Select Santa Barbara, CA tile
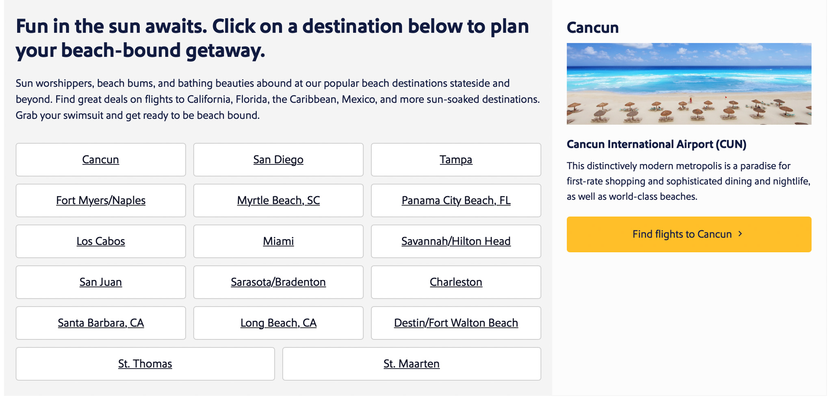 pyautogui.click(x=100, y=323)
